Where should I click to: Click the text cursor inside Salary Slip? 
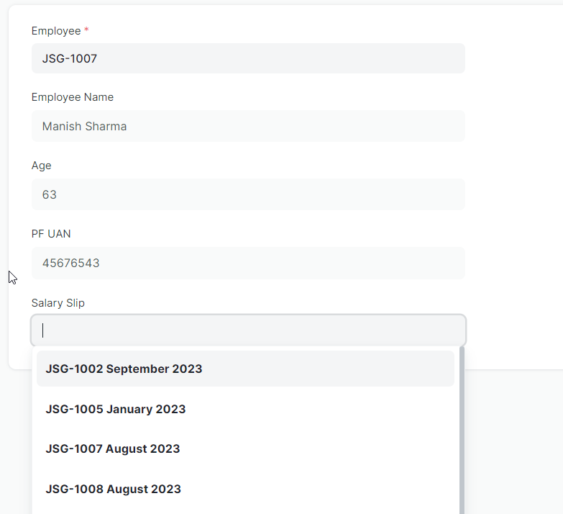pos(42,330)
